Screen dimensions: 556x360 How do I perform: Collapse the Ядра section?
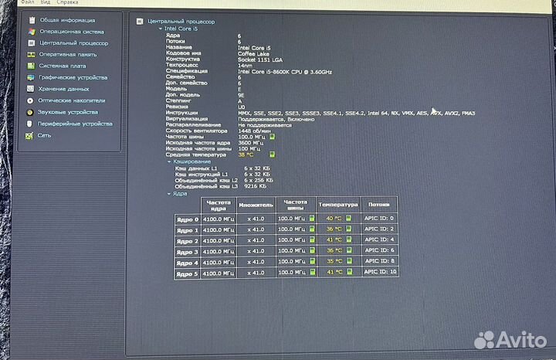click(x=169, y=194)
